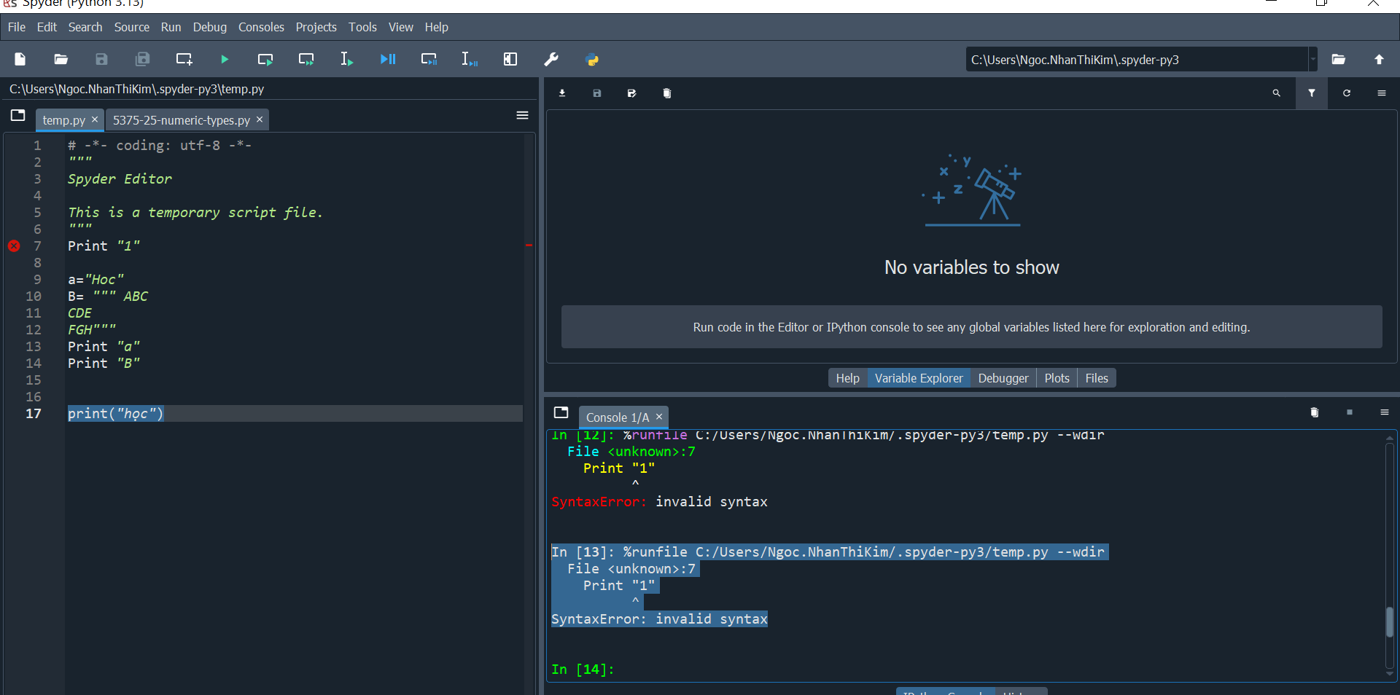Switch to Debugger pane tab
The height and width of the screenshot is (695, 1400).
(x=1003, y=378)
